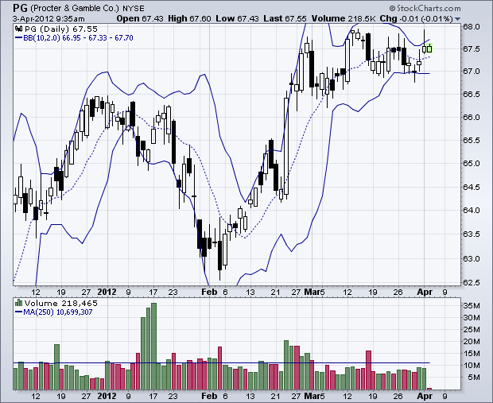The image size is (493, 403).
Task: Click the 'Chg -0.01 (-0.01%)' value
Action: coord(416,18)
